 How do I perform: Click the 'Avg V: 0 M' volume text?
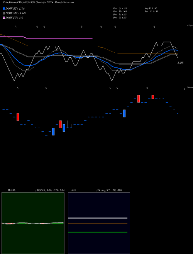click(151, 8)
